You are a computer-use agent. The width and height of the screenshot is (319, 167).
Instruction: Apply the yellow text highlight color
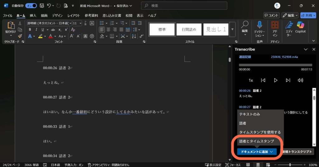(40, 36)
